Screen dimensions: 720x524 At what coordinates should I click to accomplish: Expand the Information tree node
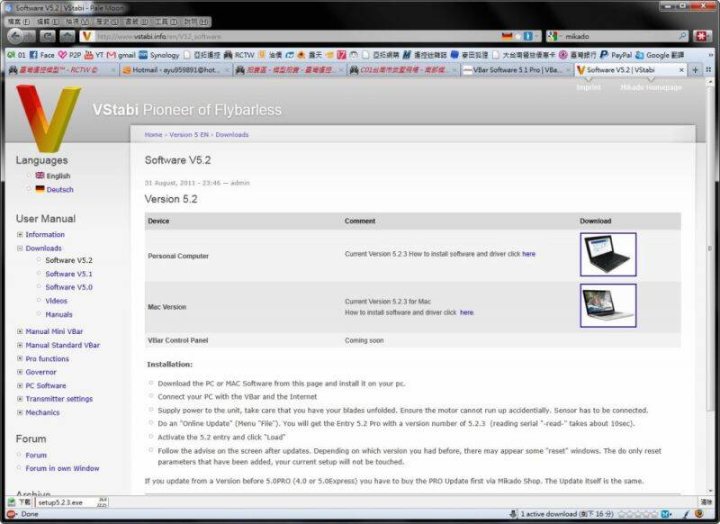point(20,235)
